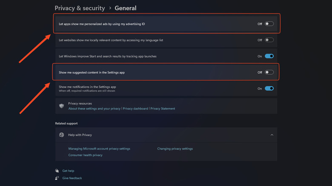Viewport: 332px width, 186px height.
Task: Open Consumer health privacy link
Action: click(x=85, y=155)
